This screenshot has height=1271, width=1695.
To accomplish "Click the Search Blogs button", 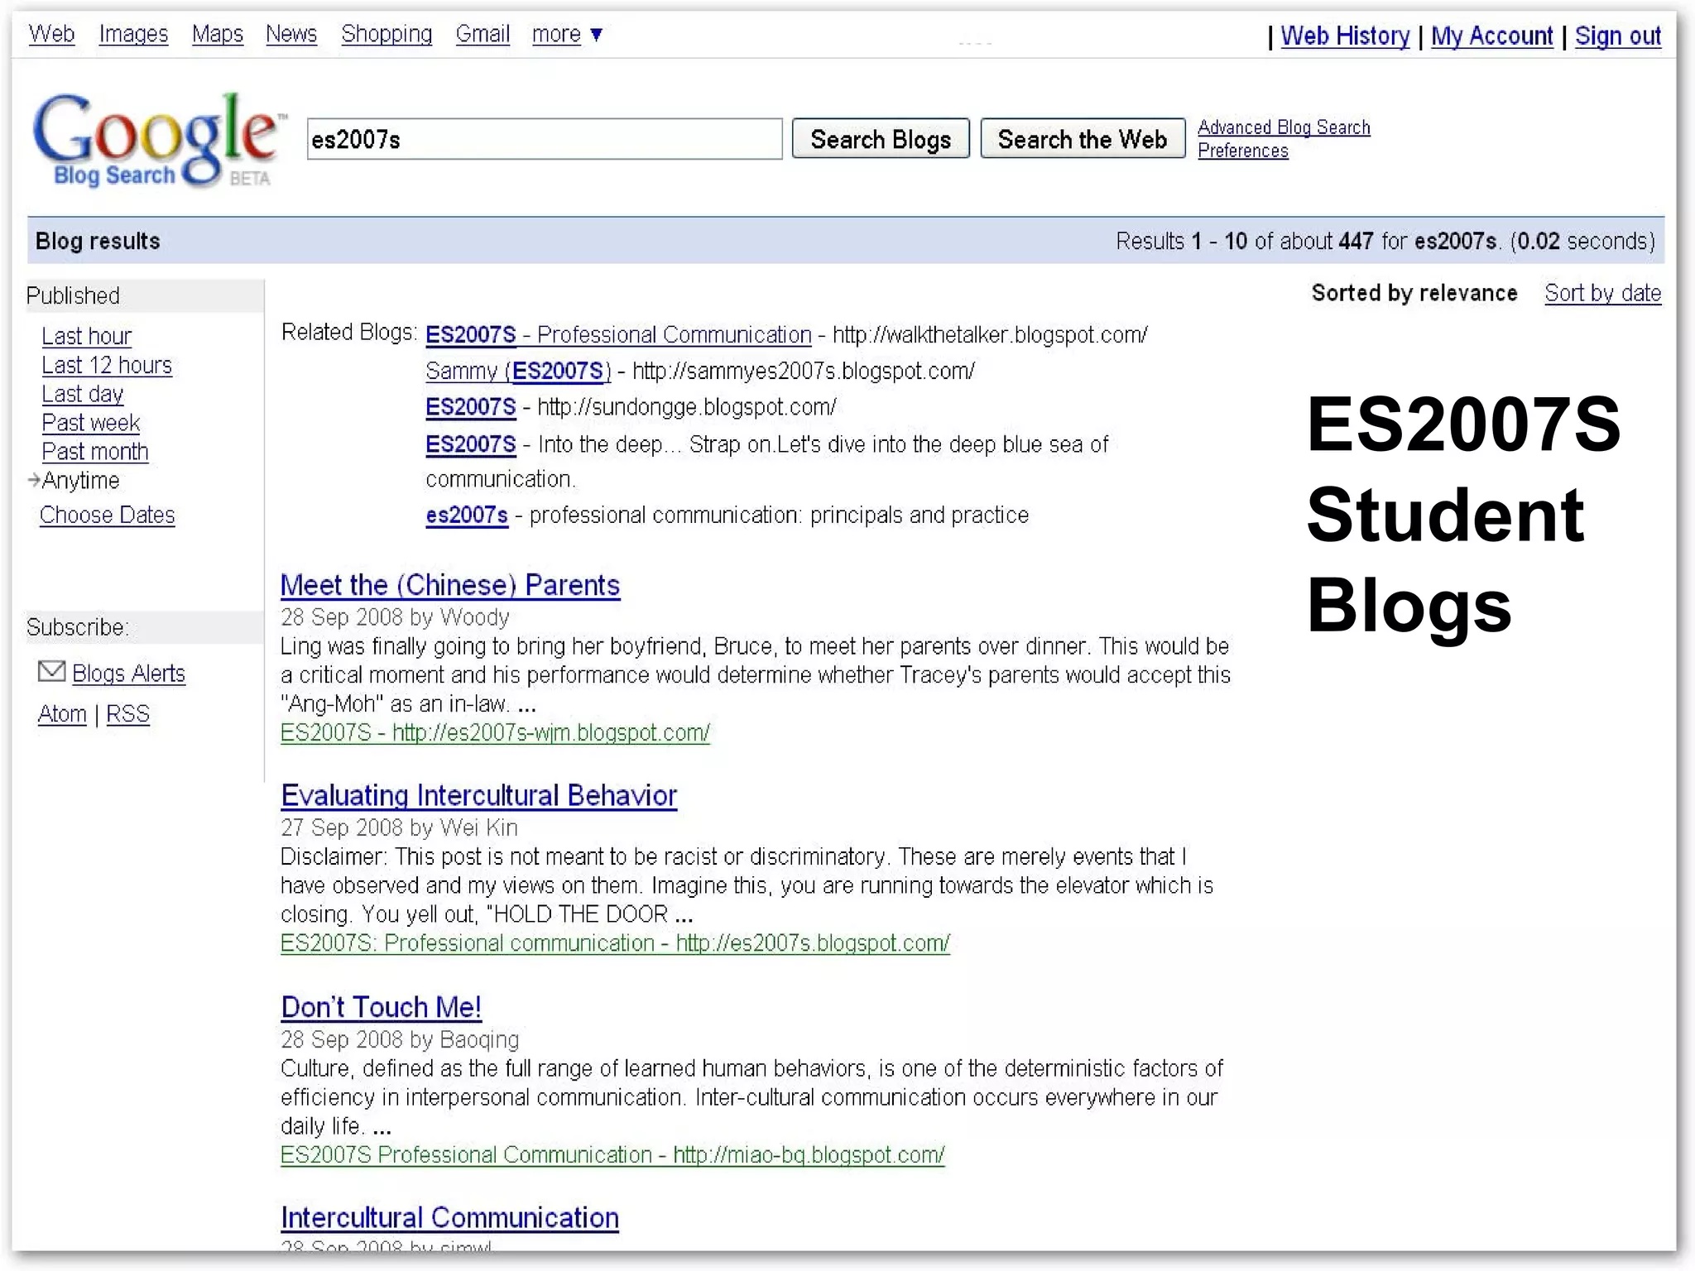I will [x=881, y=139].
